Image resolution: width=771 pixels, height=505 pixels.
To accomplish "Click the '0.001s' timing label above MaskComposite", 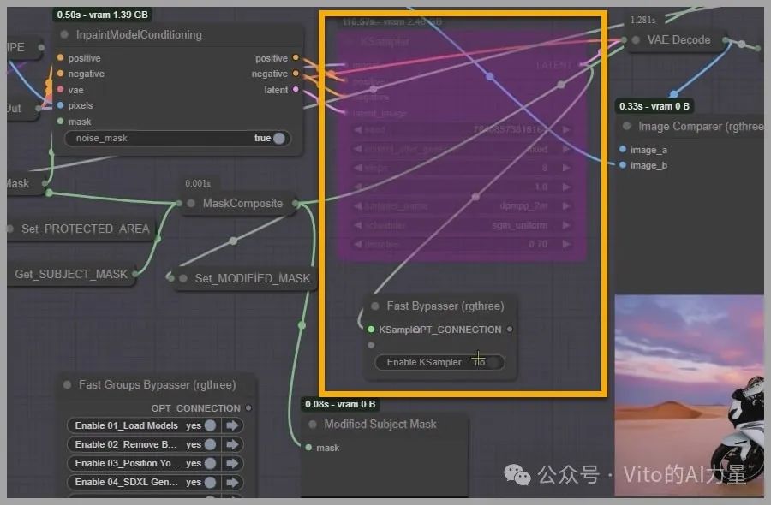I will click(x=198, y=183).
